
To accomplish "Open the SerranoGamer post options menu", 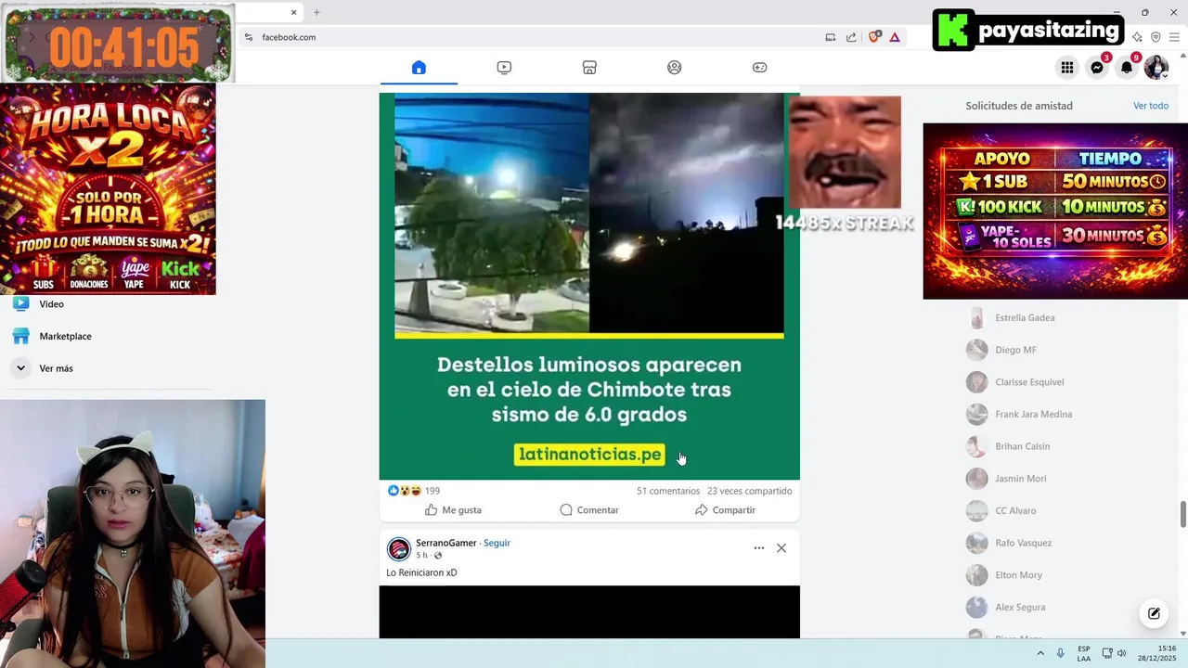I will (x=759, y=548).
